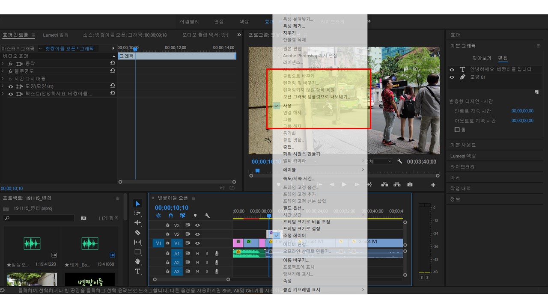The image size is (548, 308).
Task: Select the Ripple Edit tool
Action: click(137, 223)
